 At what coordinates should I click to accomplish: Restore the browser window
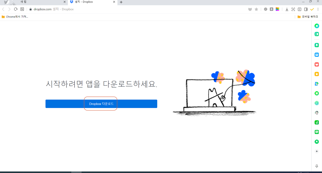click(310, 2)
